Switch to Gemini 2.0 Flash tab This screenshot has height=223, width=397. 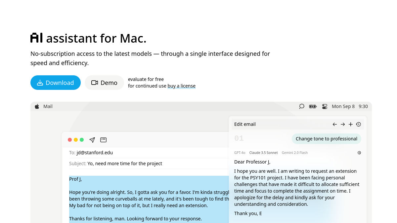pos(295,153)
